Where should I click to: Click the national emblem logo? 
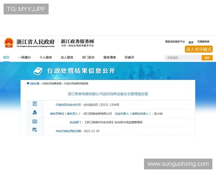coord(9,43)
